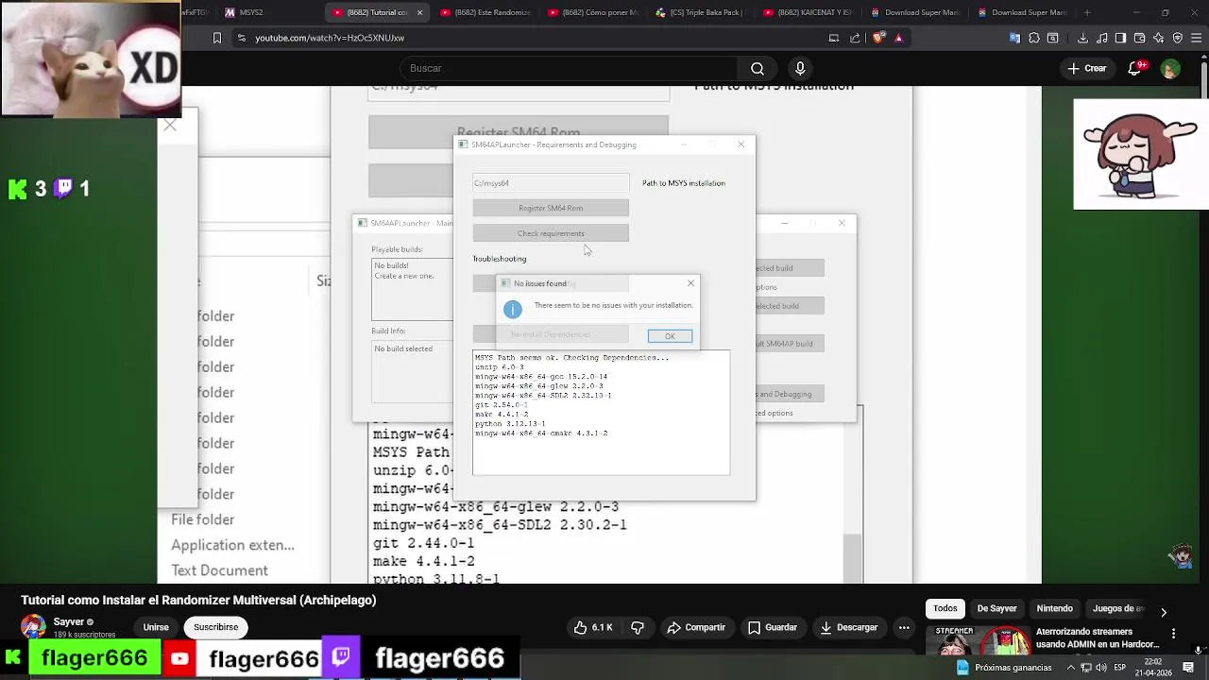Click OK in the No issues found dialog
Screen dimensions: 1209x680
(670, 336)
